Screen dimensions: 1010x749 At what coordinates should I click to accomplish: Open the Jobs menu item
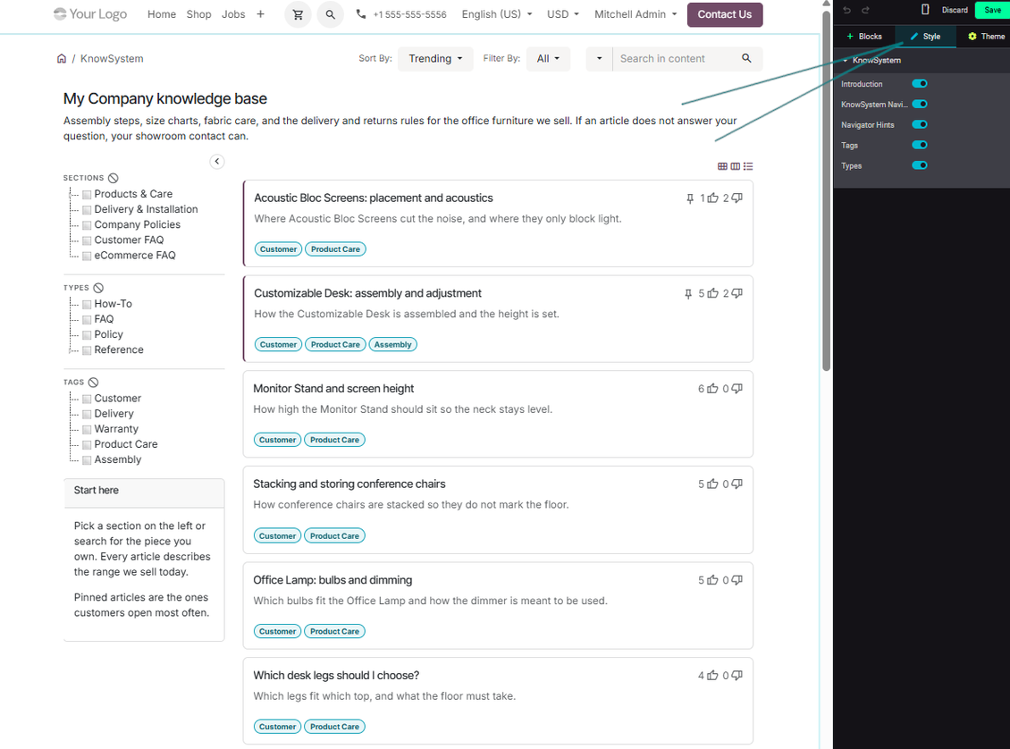(x=233, y=14)
